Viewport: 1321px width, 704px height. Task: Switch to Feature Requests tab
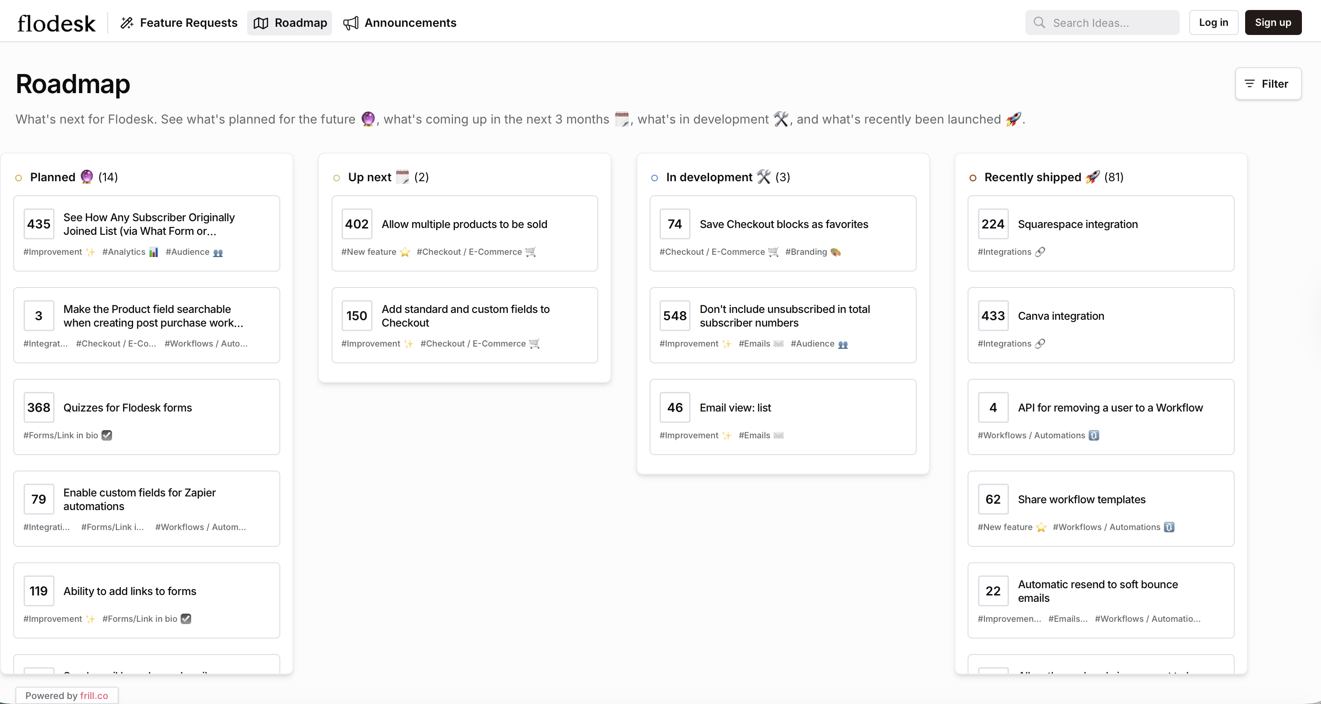[x=188, y=23]
